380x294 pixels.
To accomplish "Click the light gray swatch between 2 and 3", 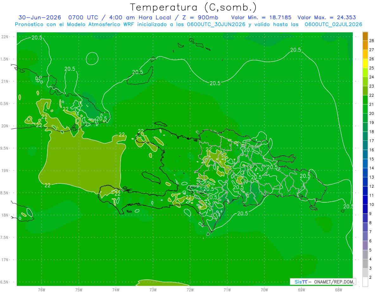I will point(365,273).
